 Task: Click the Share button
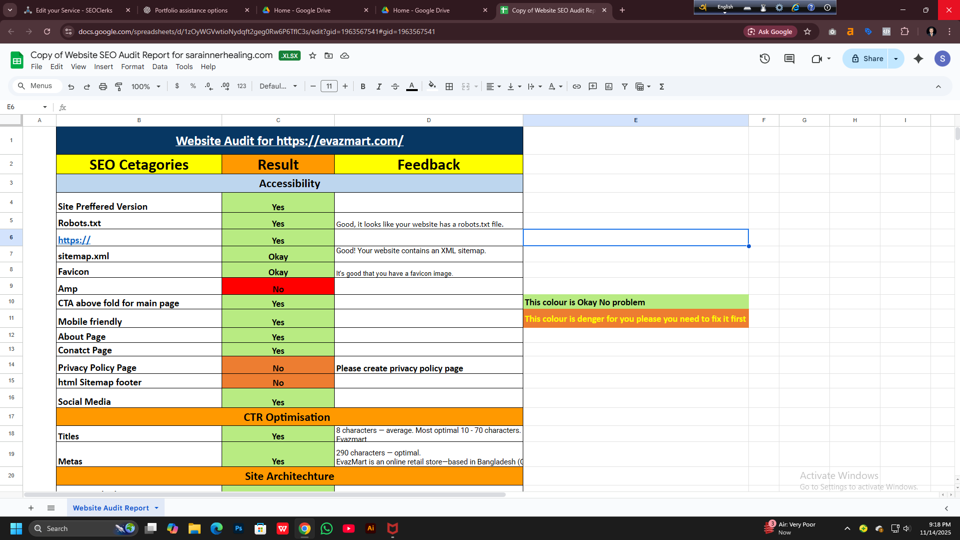tap(867, 59)
